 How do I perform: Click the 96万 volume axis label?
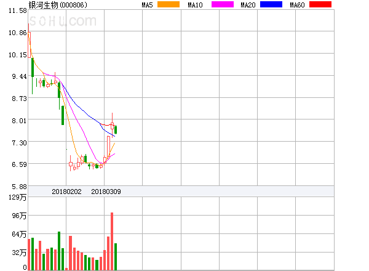pos(19,216)
